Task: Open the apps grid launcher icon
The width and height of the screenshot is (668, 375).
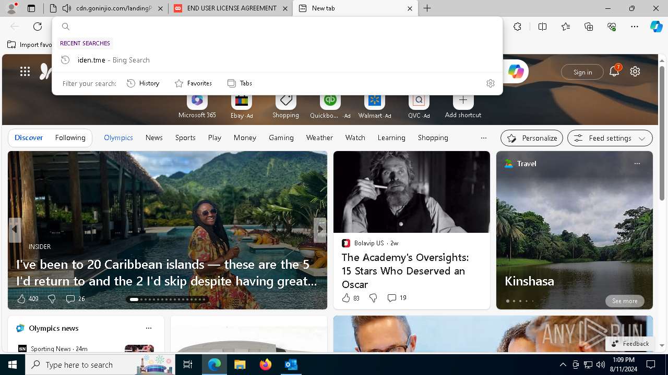Action: click(25, 72)
